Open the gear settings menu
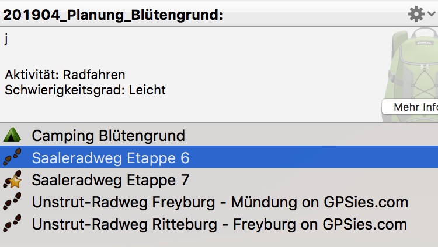Image resolution: width=438 pixels, height=247 pixels. click(416, 14)
